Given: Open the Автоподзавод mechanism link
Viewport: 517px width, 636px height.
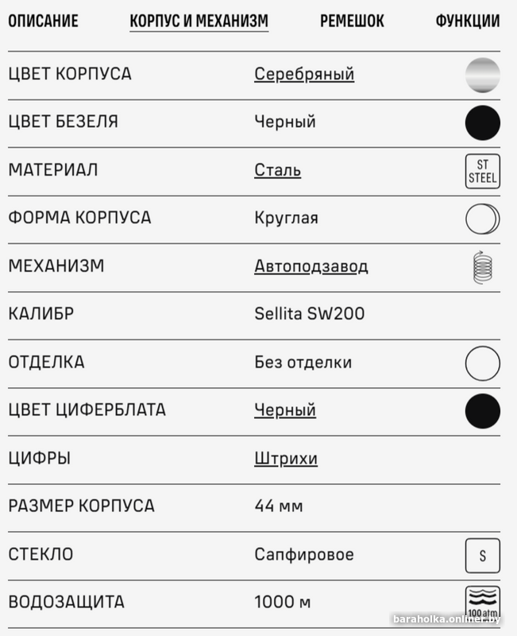Looking at the screenshot, I should [x=311, y=266].
